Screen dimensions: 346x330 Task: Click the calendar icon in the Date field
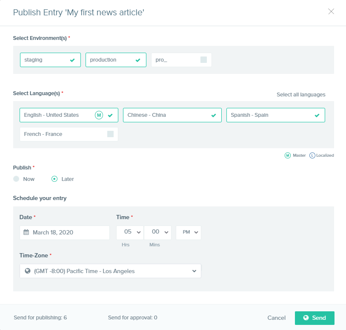click(x=27, y=232)
